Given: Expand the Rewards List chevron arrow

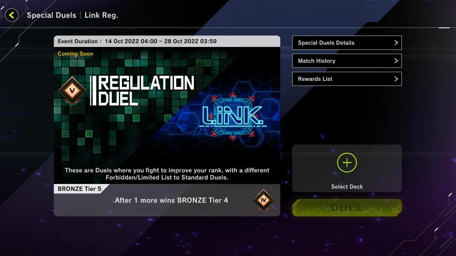Looking at the screenshot, I should tap(396, 79).
